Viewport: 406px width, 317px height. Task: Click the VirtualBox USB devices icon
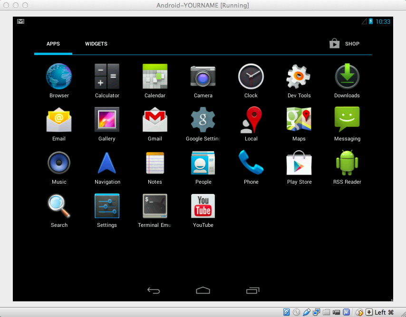point(306,312)
